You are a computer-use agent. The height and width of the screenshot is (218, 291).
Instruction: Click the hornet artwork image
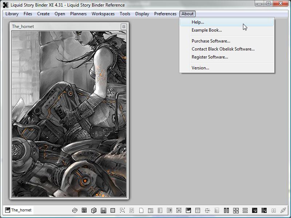[69, 114]
